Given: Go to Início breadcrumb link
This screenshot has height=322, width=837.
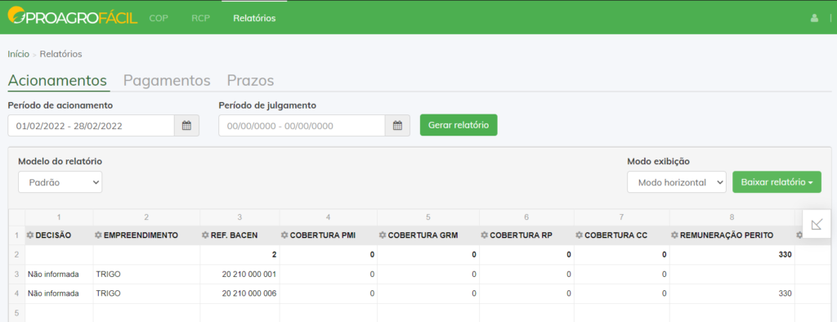Looking at the screenshot, I should click(18, 54).
